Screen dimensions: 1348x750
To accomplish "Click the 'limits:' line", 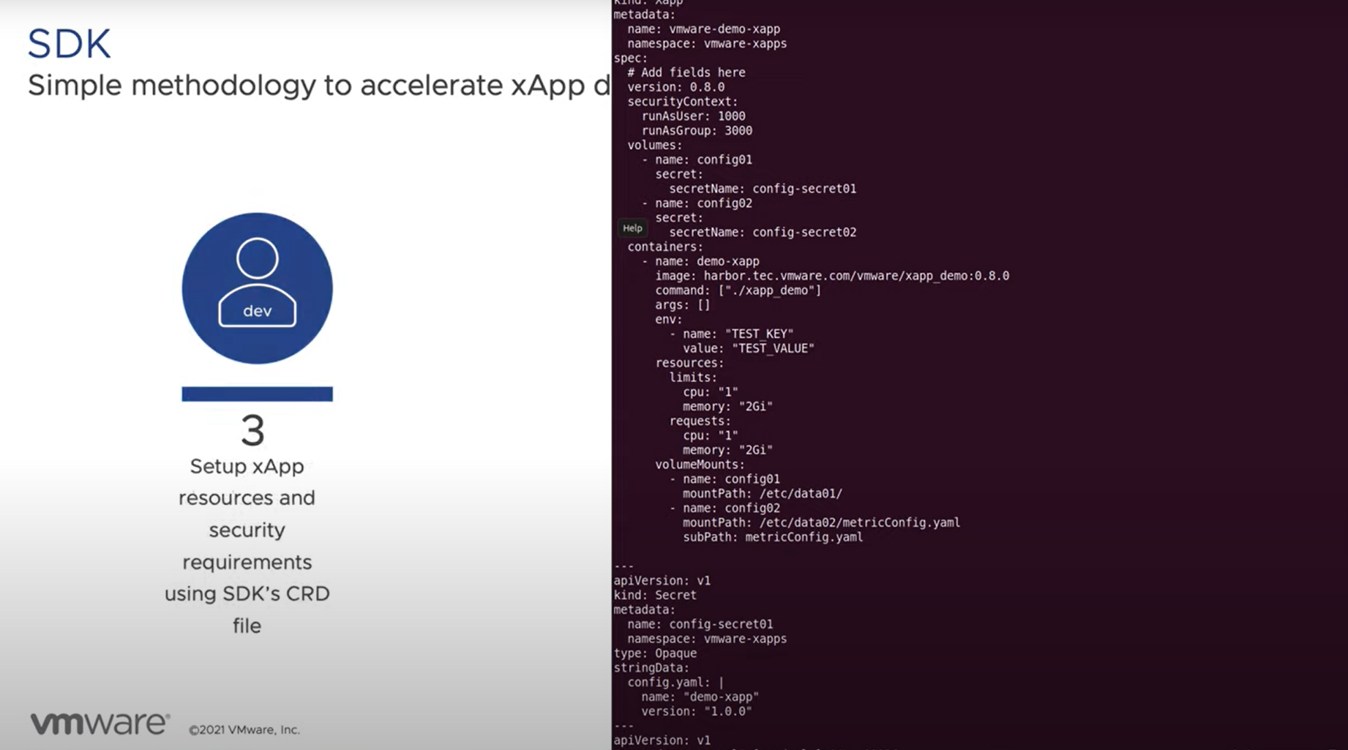I will [693, 378].
